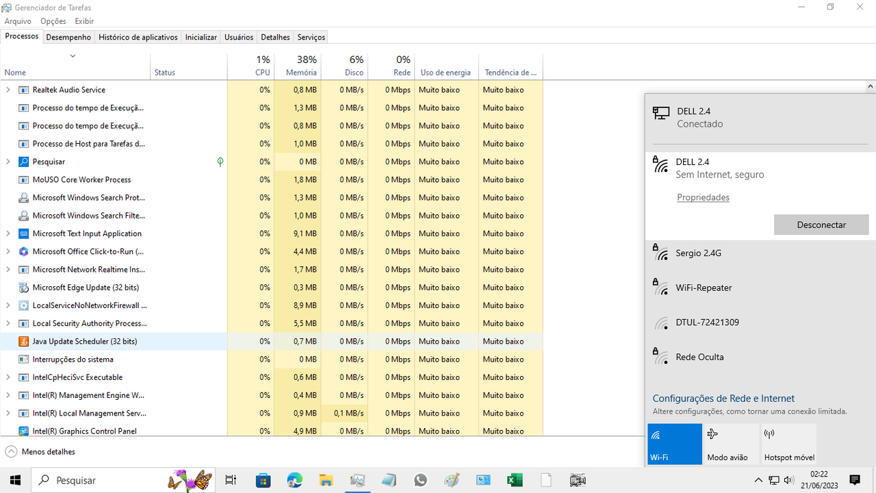This screenshot has width=876, height=493.
Task: Expand Microsoft Text Input Application row
Action: click(x=8, y=233)
